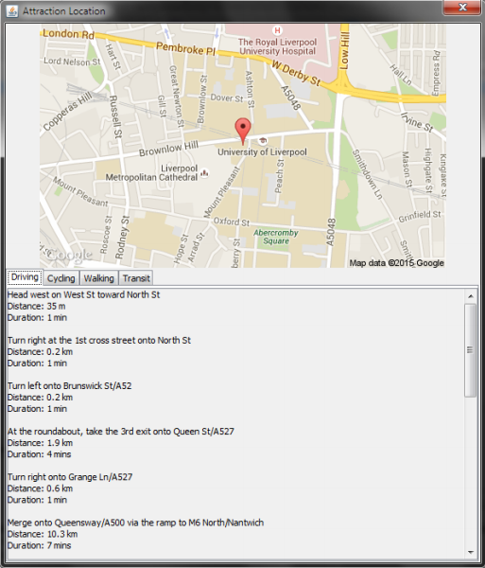485x568 pixels.
Task: Click 'Dover St' street label
Action: pos(227,98)
